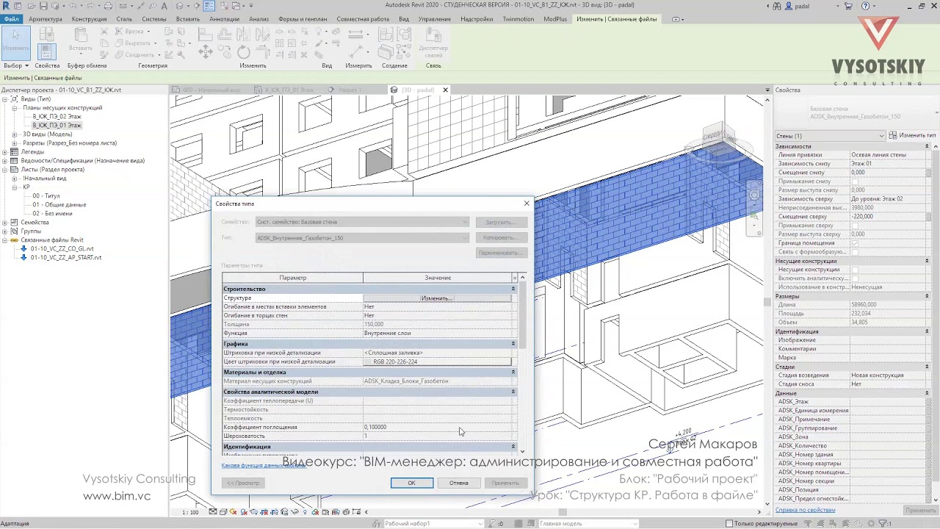Click the Коэффициент поглощения value 0,100000
Screen dimensions: 940x529
[x=437, y=427]
